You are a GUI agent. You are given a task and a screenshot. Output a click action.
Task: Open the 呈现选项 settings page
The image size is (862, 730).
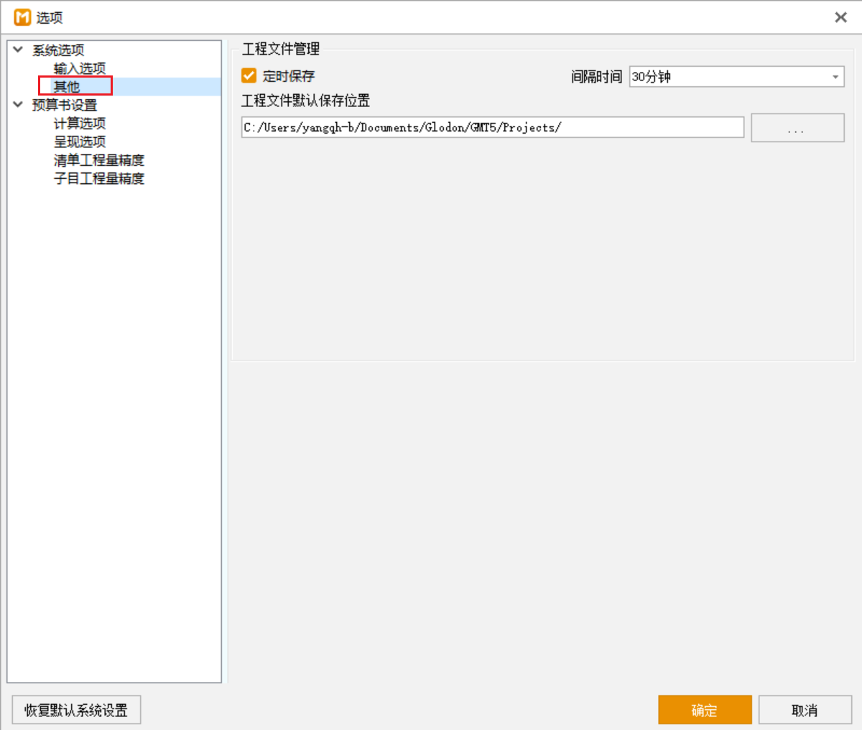point(80,142)
